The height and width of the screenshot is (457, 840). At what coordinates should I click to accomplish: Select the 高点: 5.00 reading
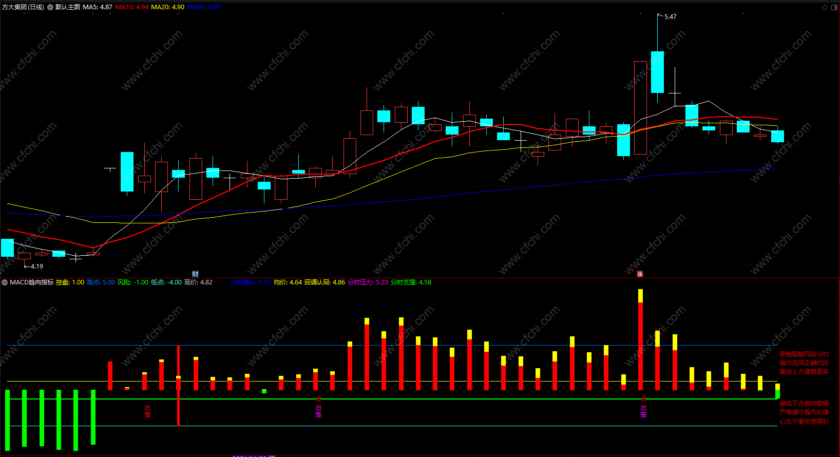101,282
